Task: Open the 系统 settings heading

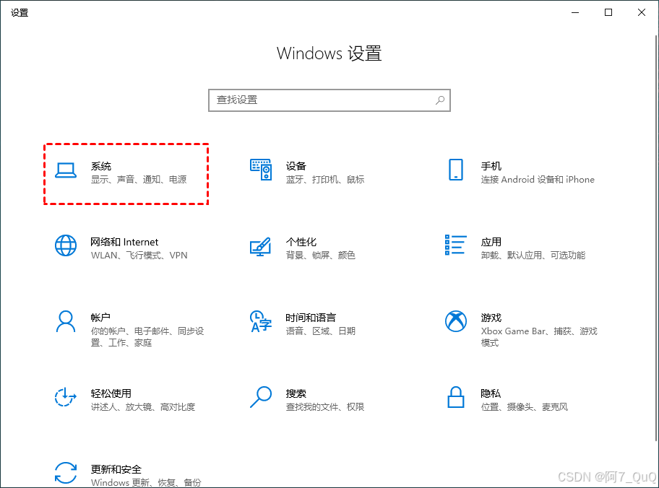Action: point(101,166)
